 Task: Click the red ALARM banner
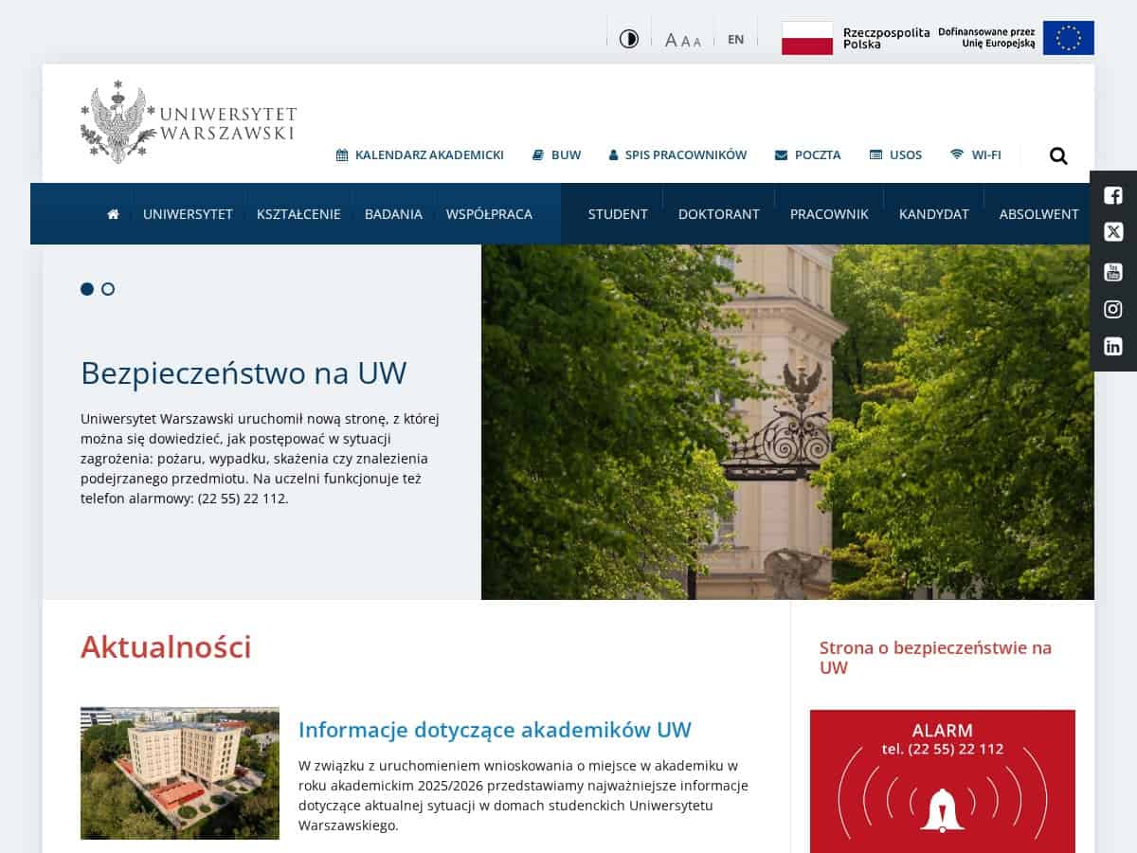[x=943, y=781]
